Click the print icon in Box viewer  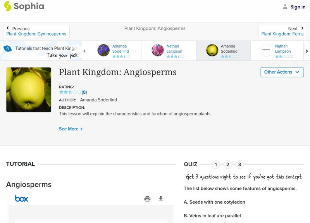(147, 199)
